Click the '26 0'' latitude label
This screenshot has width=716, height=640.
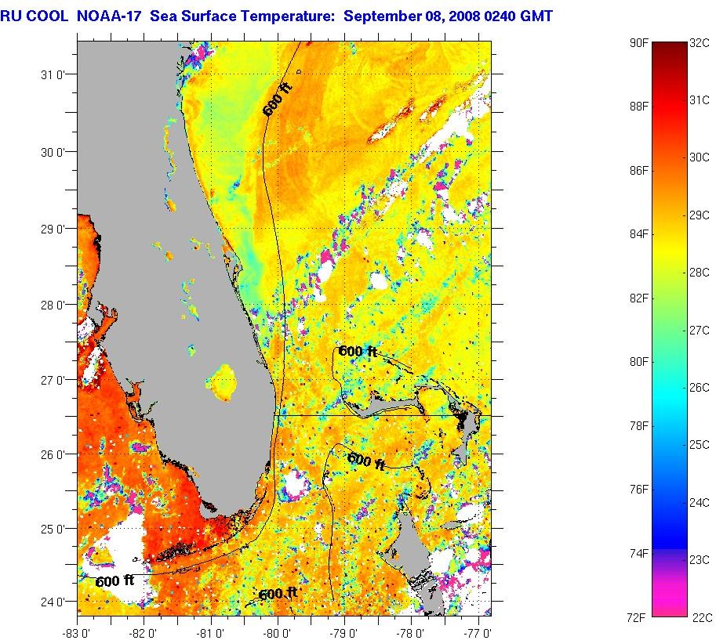click(x=53, y=455)
